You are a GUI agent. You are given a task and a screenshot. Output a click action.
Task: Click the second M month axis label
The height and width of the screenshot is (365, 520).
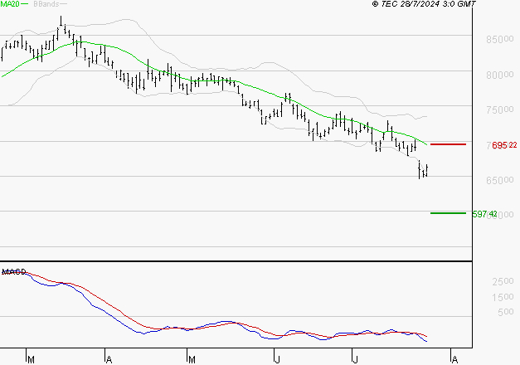192,360
